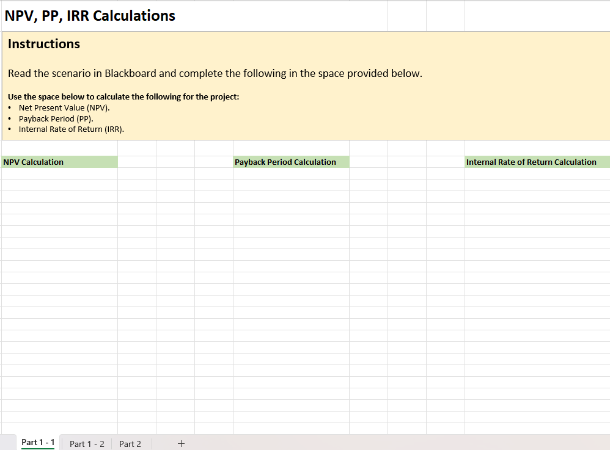Select the "Payback Period (PP)" bullet line
610x450 pixels.
pyautogui.click(x=55, y=118)
